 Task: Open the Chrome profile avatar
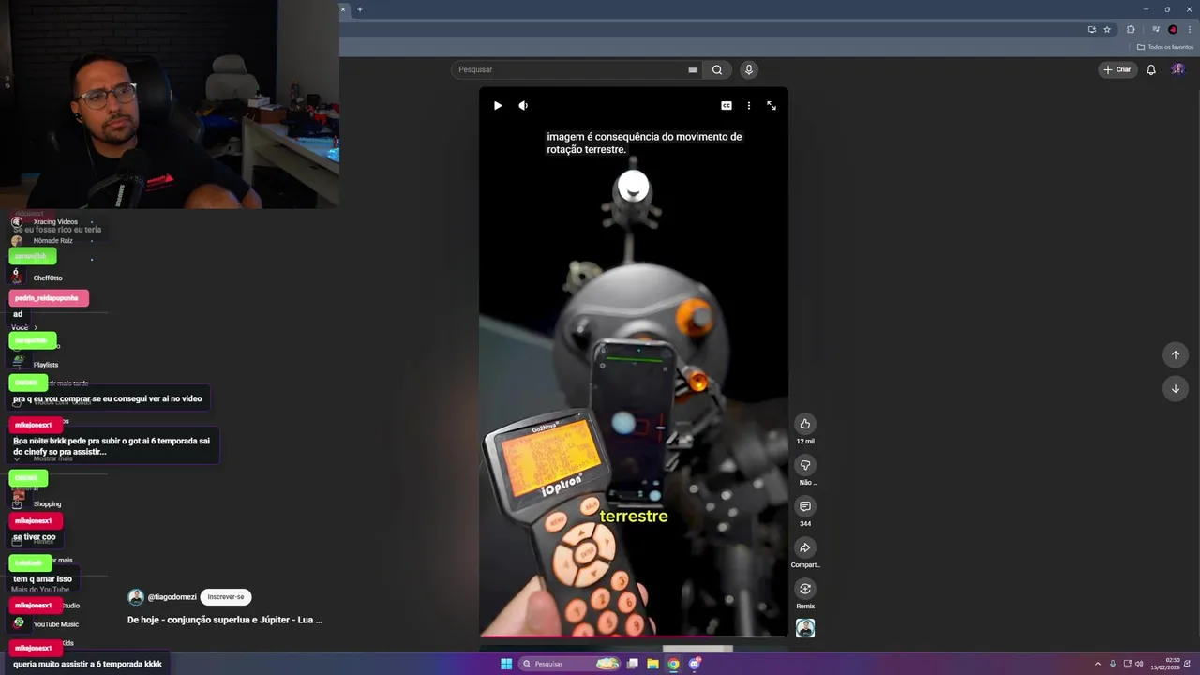pyautogui.click(x=1173, y=29)
